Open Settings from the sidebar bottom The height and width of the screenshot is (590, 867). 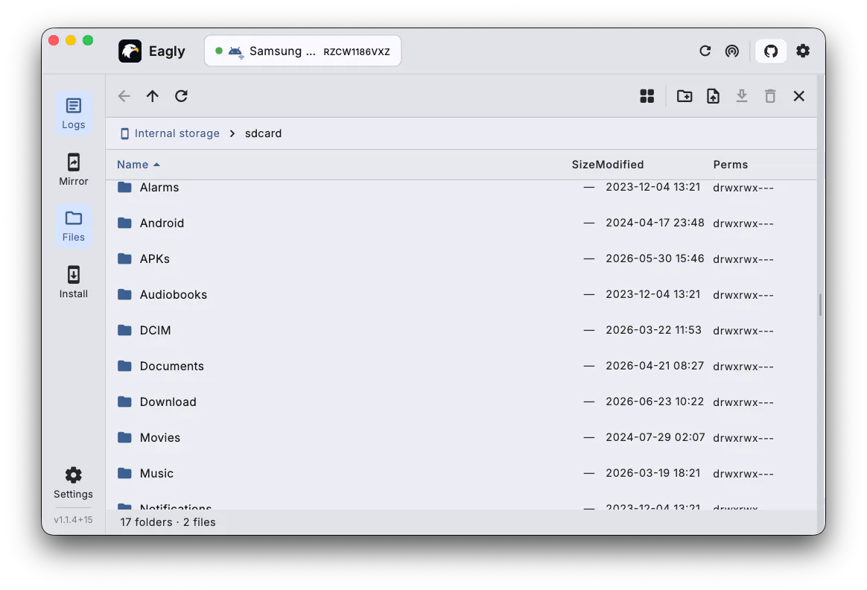[73, 483]
